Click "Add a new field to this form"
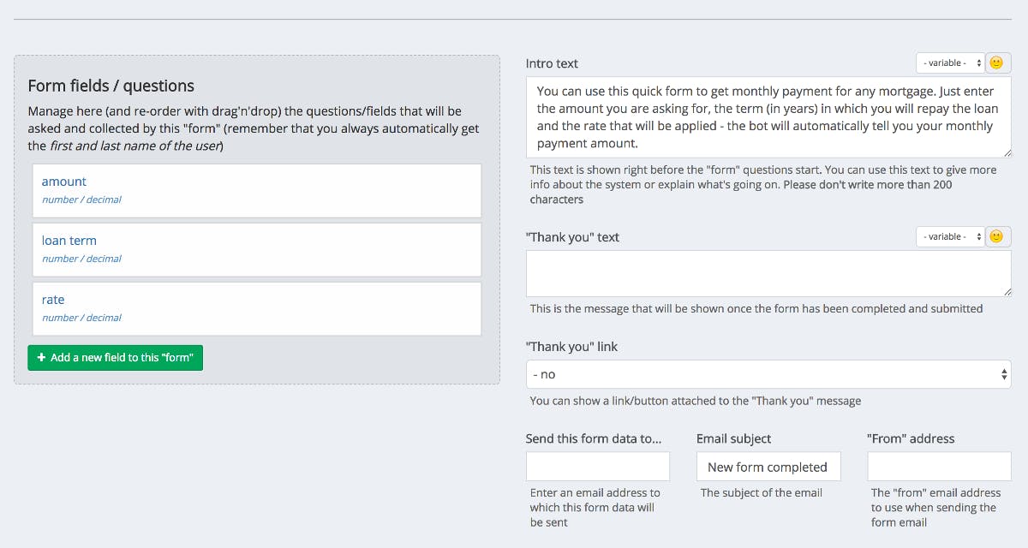The image size is (1028, 548). click(116, 358)
